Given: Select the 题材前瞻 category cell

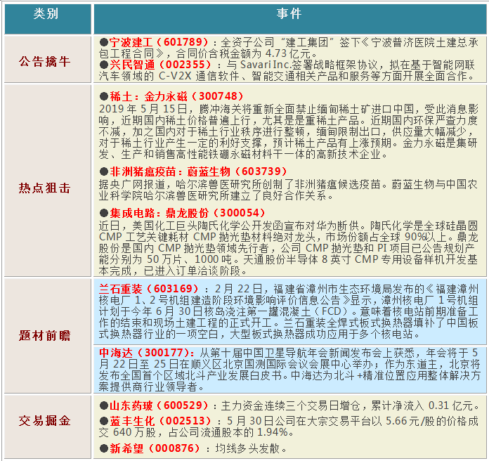Looking at the screenshot, I should coord(48,336).
